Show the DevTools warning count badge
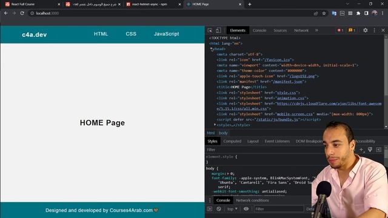The image size is (388, 218). [x=352, y=30]
